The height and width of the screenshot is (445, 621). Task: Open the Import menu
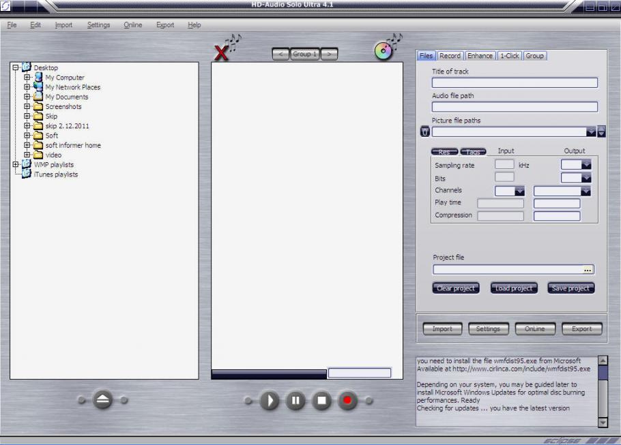(63, 25)
